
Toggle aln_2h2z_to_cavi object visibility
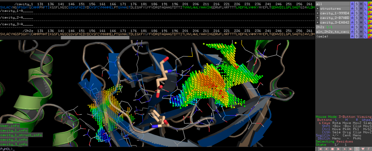(332, 32)
